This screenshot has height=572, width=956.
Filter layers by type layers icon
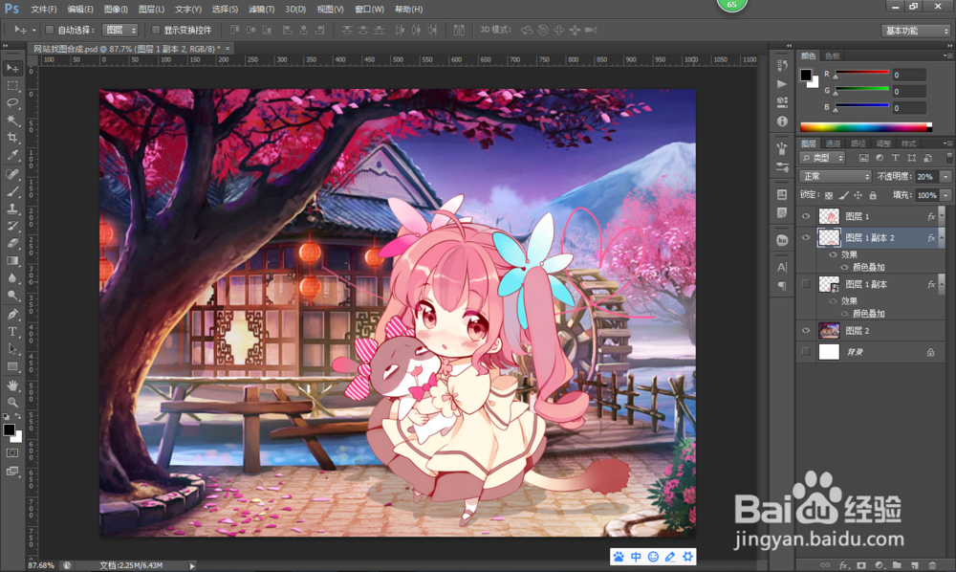(895, 158)
